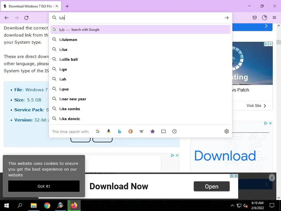Search bookmarks with the star icon
The height and width of the screenshot is (211, 281).
153,131
